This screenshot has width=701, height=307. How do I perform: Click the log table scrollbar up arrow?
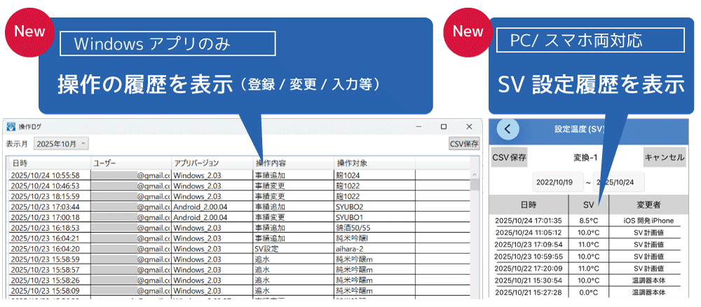click(475, 174)
